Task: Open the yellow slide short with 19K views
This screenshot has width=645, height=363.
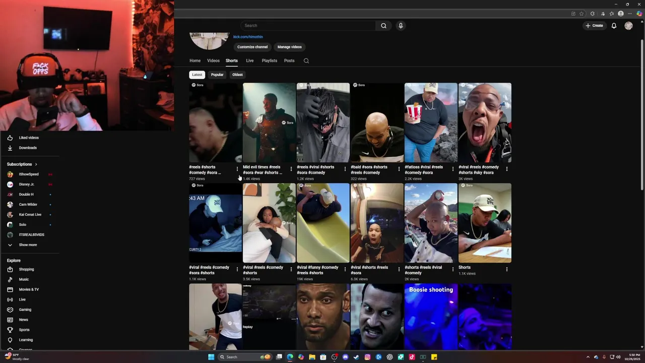Action: click(x=323, y=223)
